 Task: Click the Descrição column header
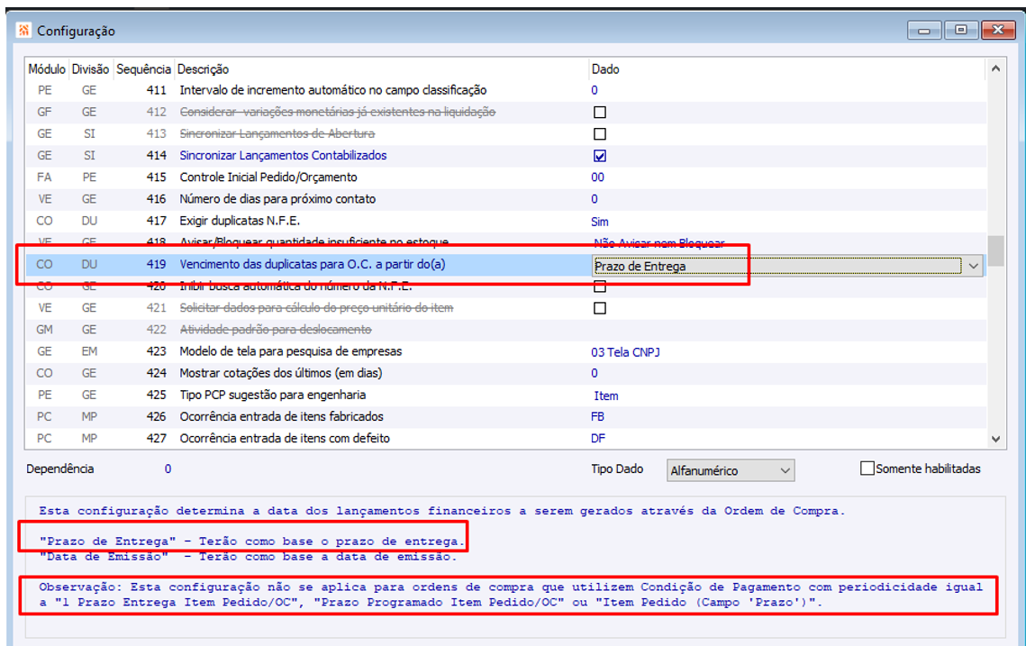(381, 68)
